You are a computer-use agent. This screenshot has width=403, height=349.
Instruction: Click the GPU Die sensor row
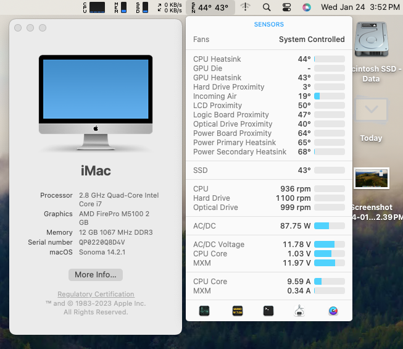point(269,69)
